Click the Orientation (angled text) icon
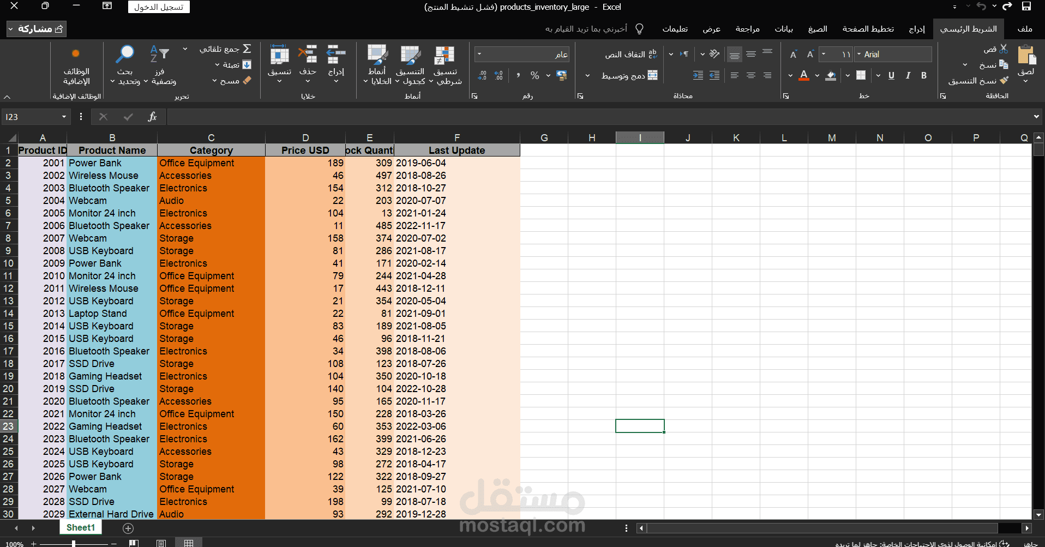 tap(714, 54)
